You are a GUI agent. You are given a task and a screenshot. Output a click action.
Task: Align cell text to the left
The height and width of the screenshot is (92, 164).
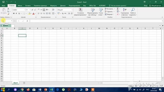[39, 14]
